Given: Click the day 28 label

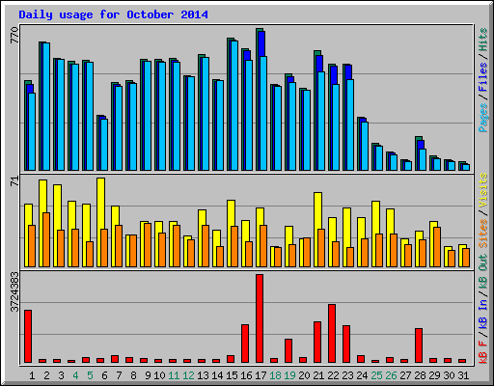Looking at the screenshot, I should click(x=420, y=375).
